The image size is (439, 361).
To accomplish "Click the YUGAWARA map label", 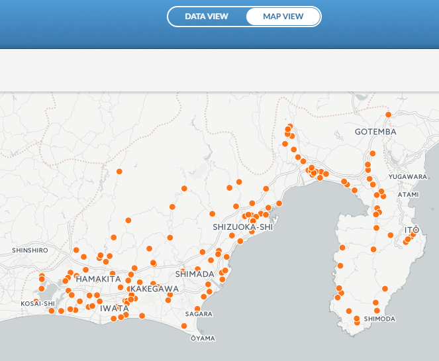I will [408, 177].
